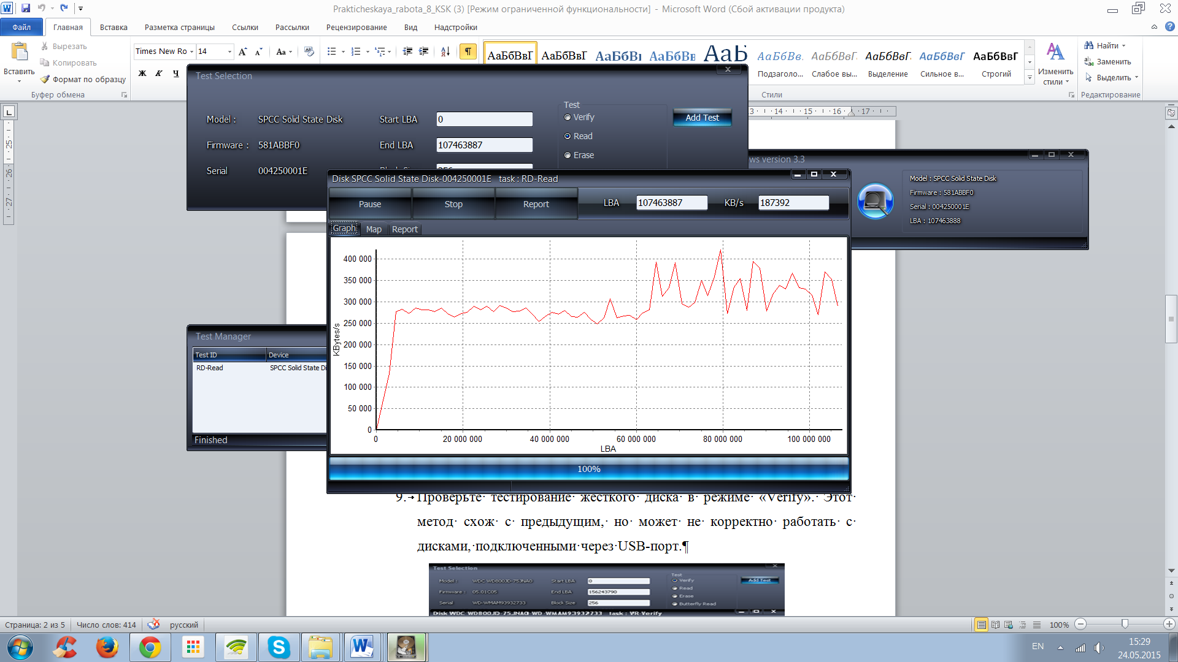
Task: Toggle the ruler button above the vertical scrollbar
Action: click(x=1171, y=113)
